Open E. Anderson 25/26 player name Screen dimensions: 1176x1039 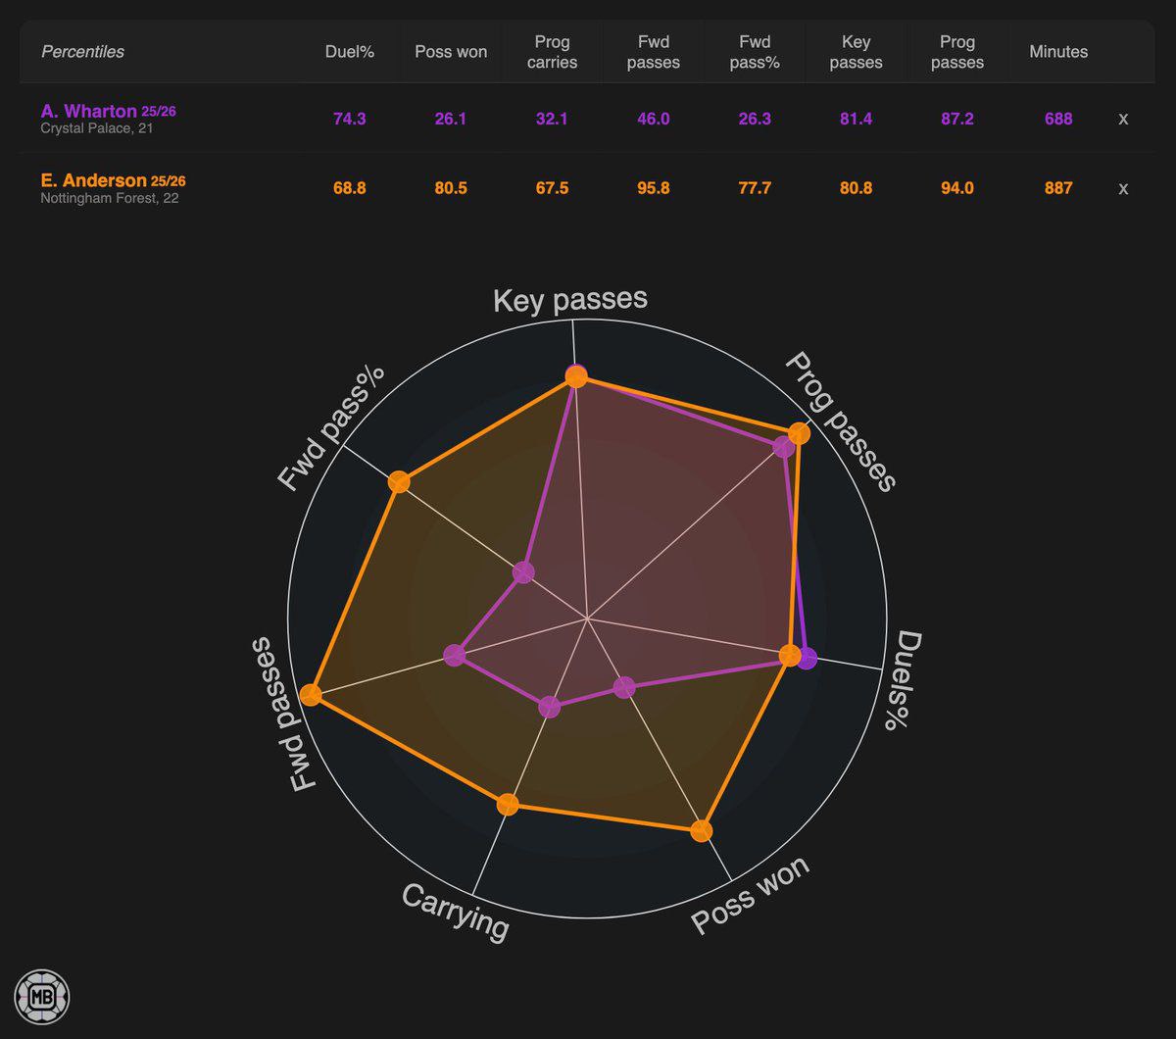114,180
